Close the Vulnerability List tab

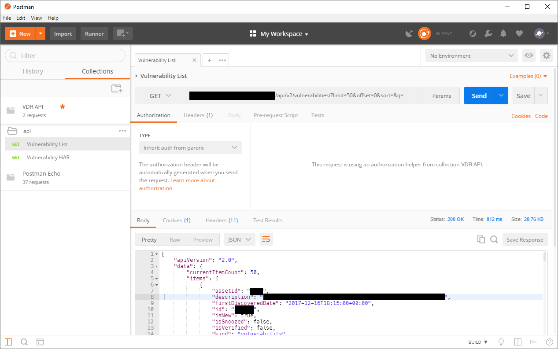pyautogui.click(x=194, y=60)
